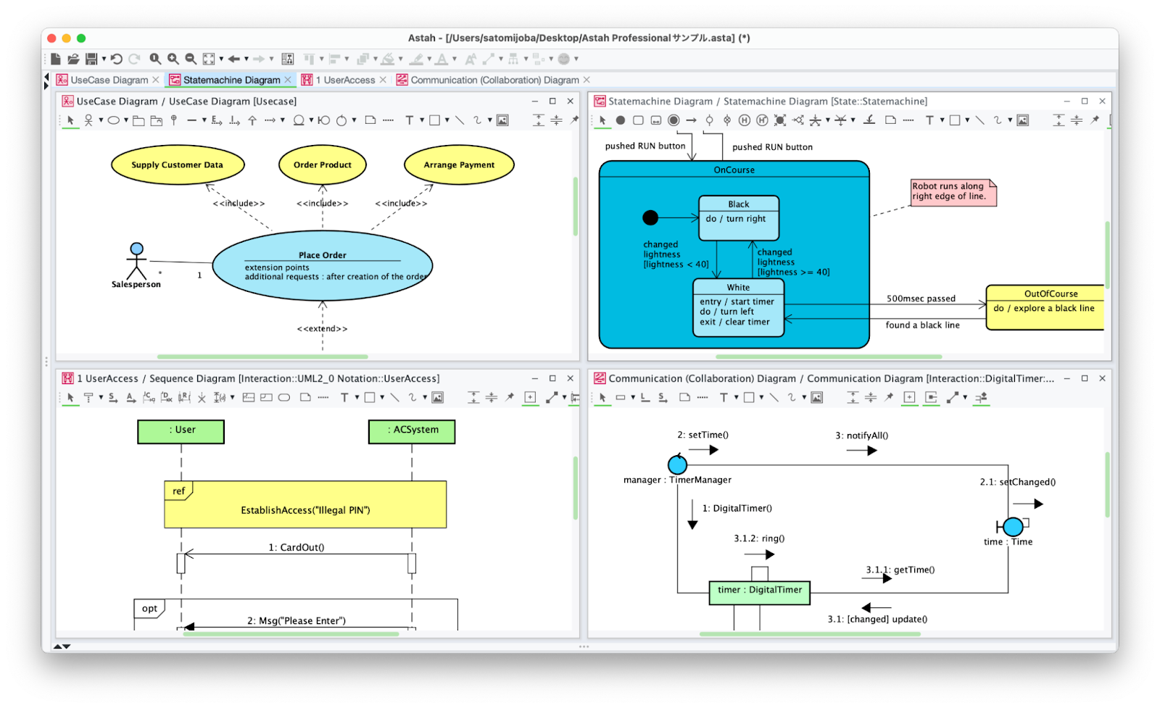Select the Initial pseudostate tool in Statemachine toolbar

(x=621, y=120)
